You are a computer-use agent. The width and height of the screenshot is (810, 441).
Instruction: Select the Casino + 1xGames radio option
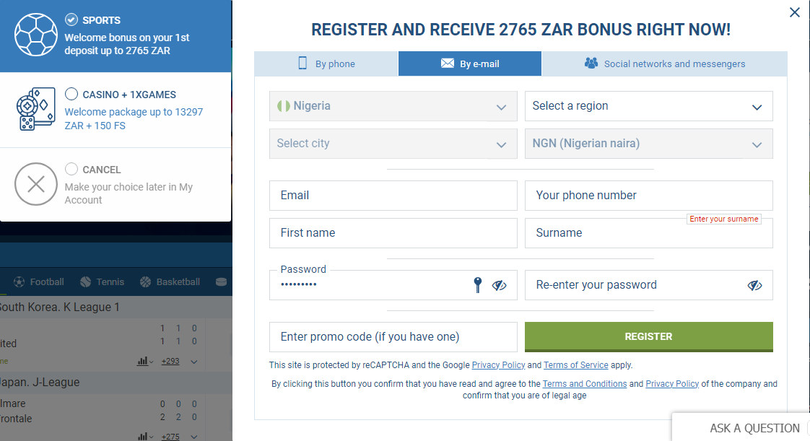pos(71,94)
